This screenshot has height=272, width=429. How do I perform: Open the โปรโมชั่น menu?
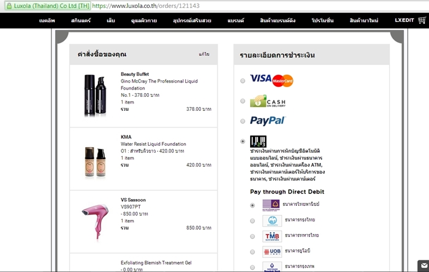pyautogui.click(x=322, y=20)
